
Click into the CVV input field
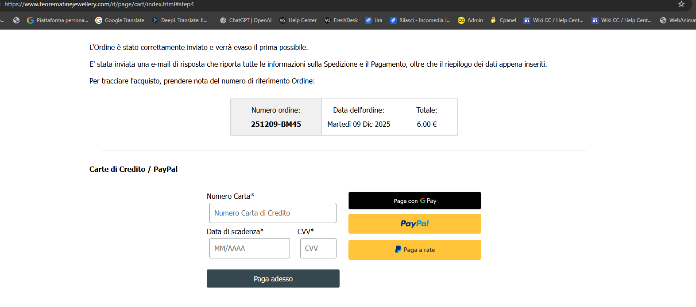[x=318, y=248]
